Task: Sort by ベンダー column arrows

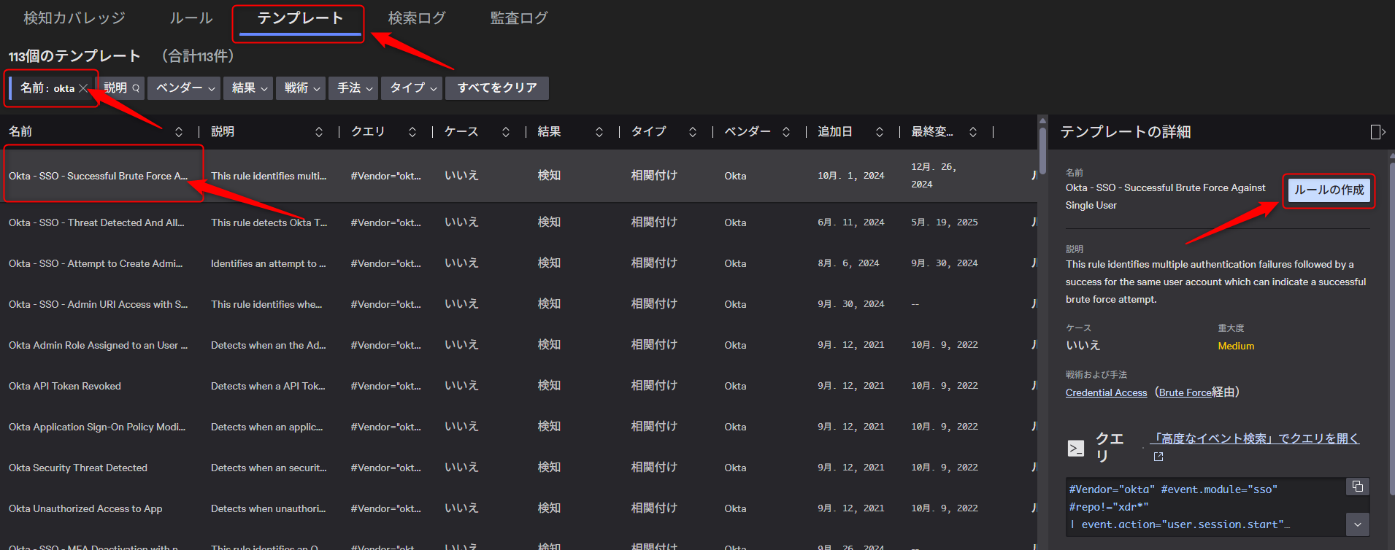Action: [786, 132]
